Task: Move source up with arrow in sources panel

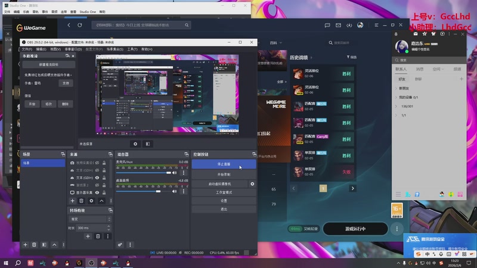Action: click(x=101, y=201)
